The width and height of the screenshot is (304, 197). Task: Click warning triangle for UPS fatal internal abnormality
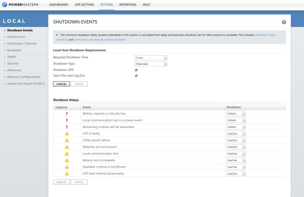pos(67,174)
